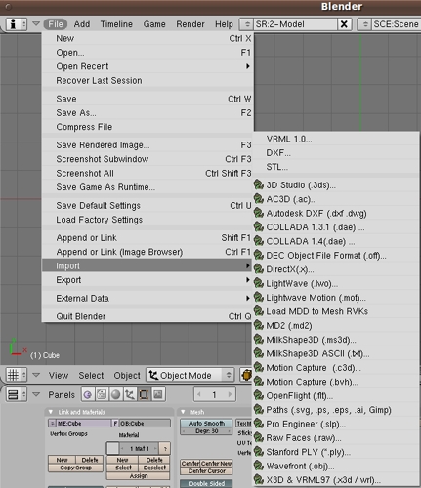Select the Object context axes icon

[x=130, y=395]
